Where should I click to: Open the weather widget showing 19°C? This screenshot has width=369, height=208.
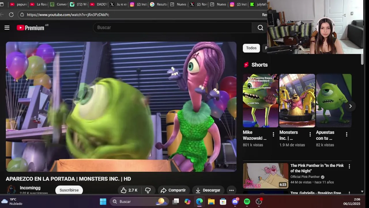click(12, 201)
